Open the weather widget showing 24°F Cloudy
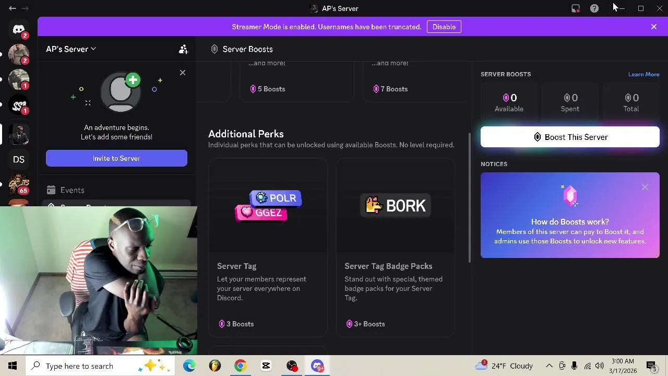 tap(504, 366)
